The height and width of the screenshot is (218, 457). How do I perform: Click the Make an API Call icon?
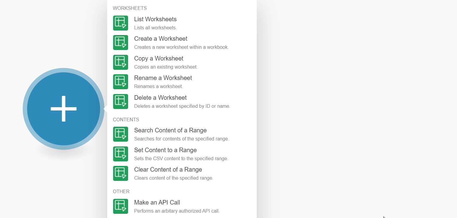[x=121, y=206]
